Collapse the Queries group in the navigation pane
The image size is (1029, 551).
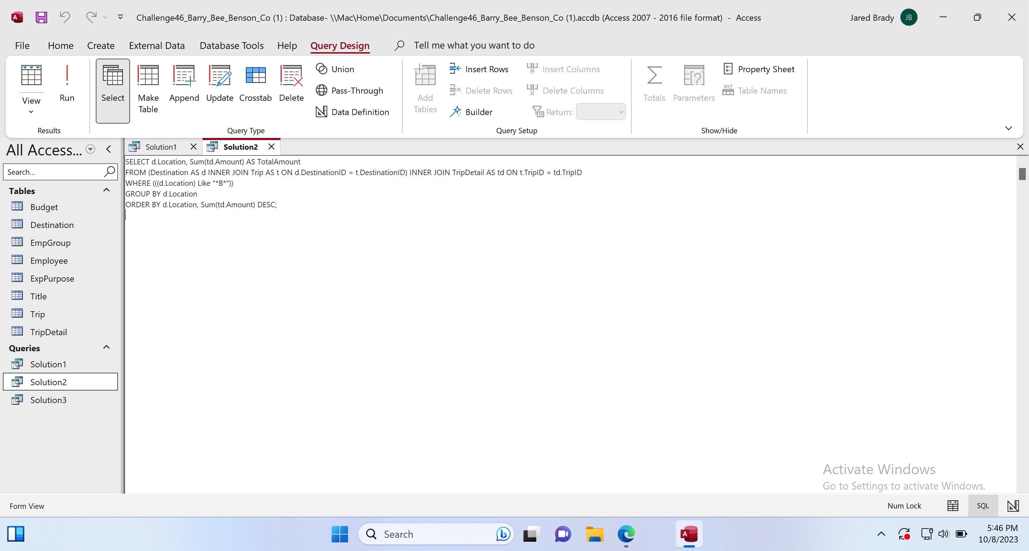106,347
